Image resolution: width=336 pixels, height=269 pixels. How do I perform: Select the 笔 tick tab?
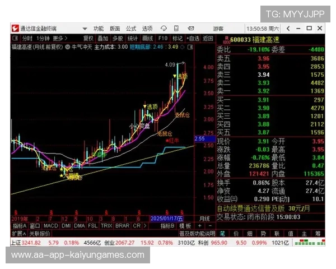coord(222,234)
